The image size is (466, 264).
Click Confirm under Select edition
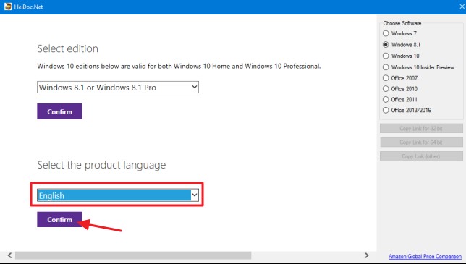(59, 111)
